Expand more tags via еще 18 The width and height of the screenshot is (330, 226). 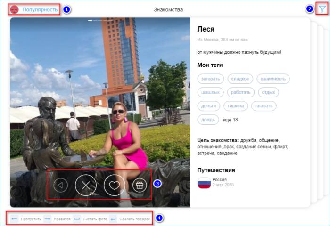tap(230, 120)
